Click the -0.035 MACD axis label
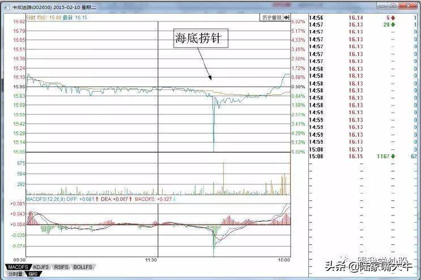 [x=18, y=235]
